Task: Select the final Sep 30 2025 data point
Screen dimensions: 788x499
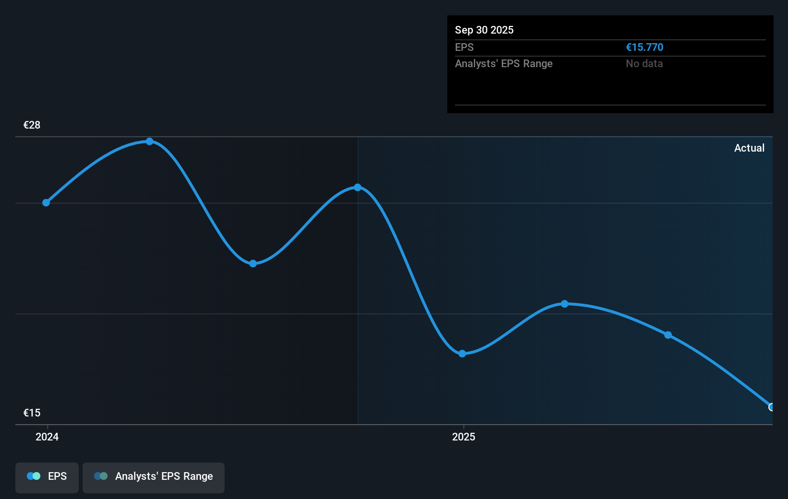Action: coord(772,407)
